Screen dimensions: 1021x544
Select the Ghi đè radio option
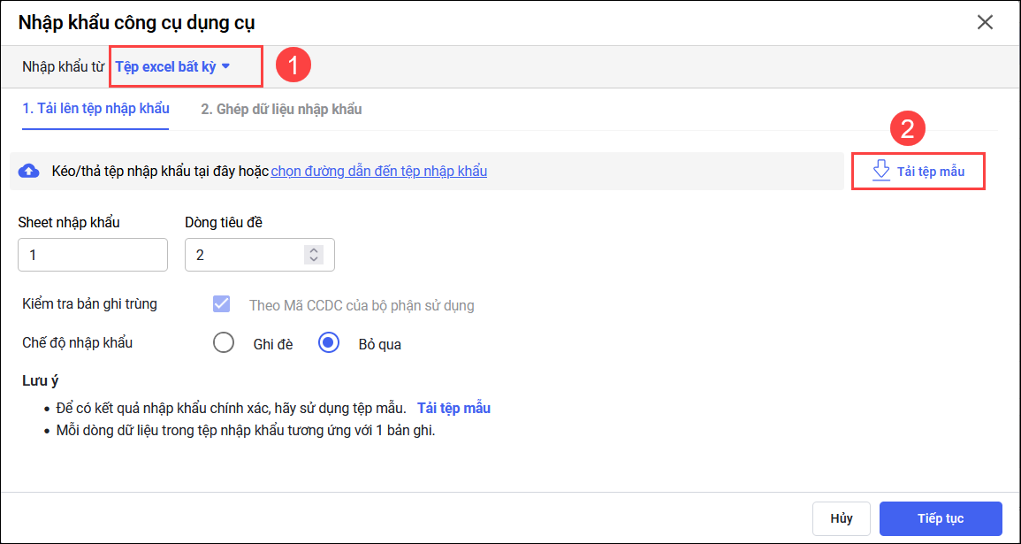(224, 343)
